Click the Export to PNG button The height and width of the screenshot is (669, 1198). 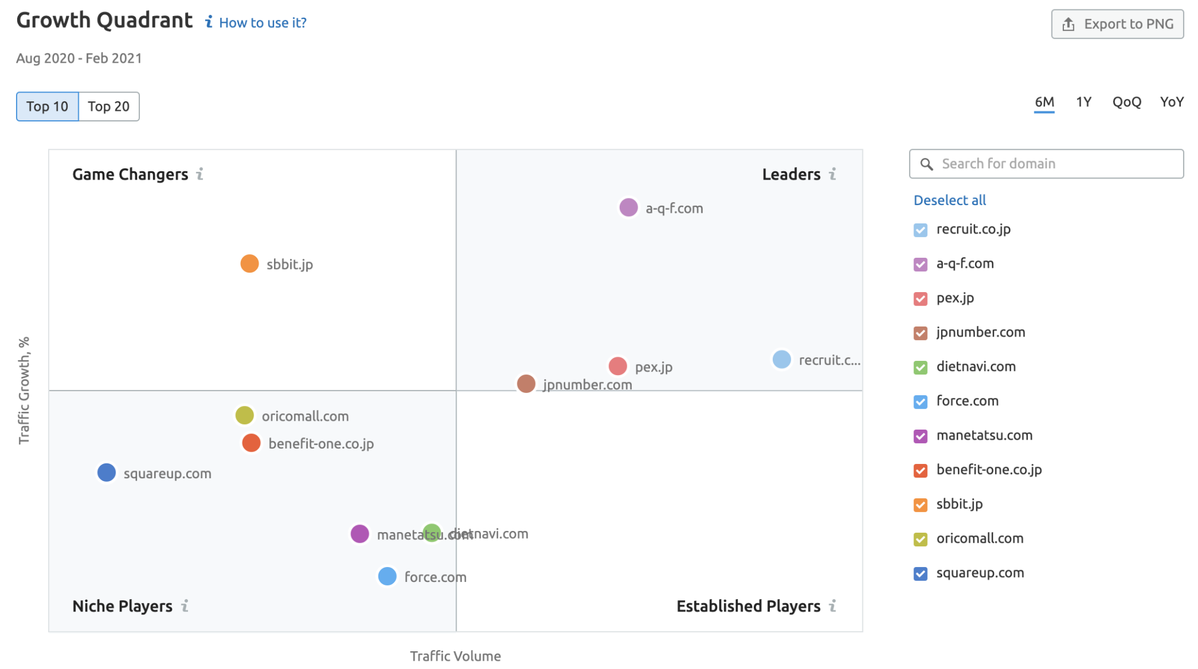point(1117,24)
